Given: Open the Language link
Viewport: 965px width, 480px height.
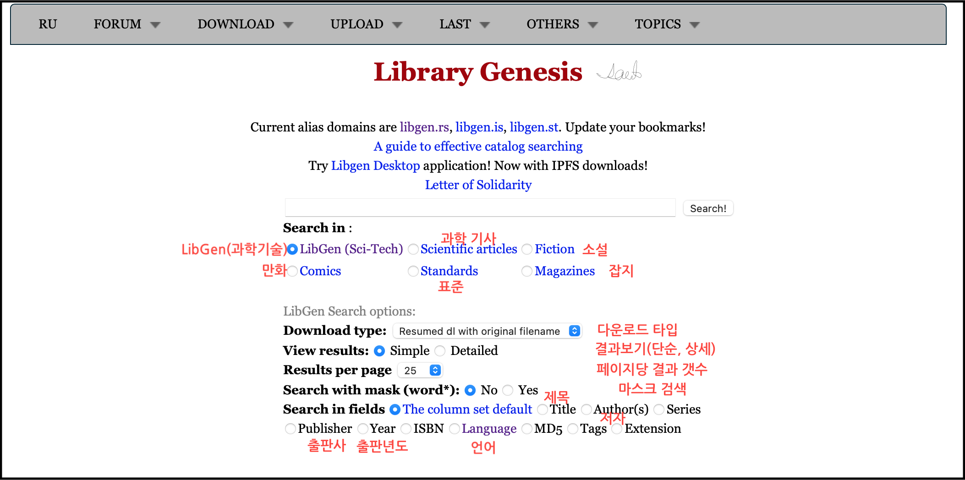Looking at the screenshot, I should point(489,429).
